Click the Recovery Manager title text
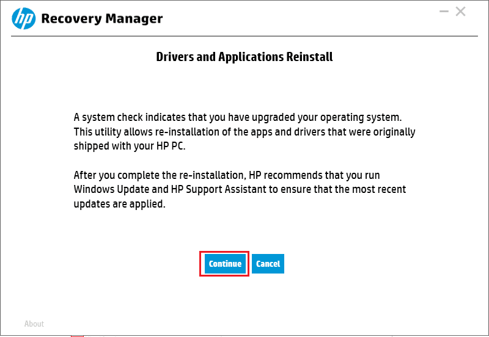This screenshot has width=489, height=337. (x=101, y=19)
